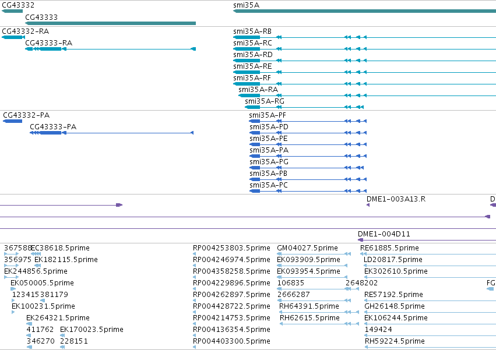Select EST RP004403300.5prime
This screenshot has height=350, width=496.
(x=231, y=341)
